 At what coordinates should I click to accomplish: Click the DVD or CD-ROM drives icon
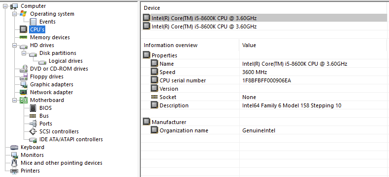(24, 69)
